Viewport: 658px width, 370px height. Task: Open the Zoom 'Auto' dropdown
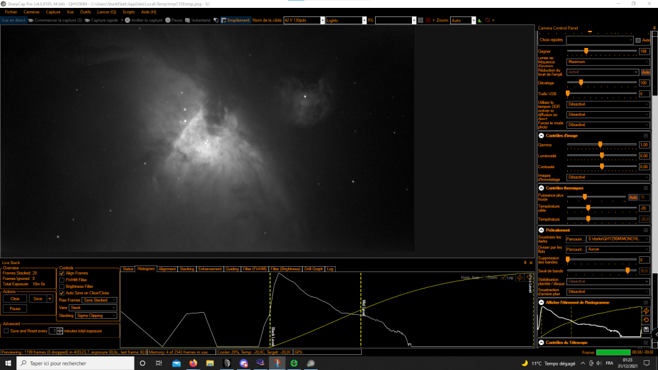click(473, 20)
